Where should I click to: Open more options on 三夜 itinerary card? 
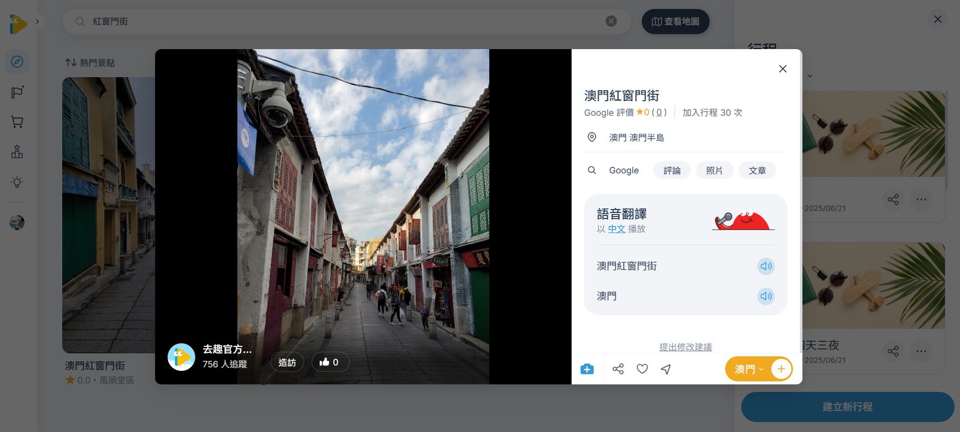(921, 351)
